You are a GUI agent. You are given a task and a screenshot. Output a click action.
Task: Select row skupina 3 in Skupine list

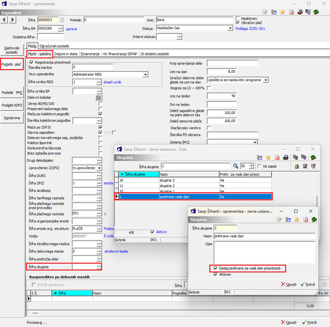[193, 180]
